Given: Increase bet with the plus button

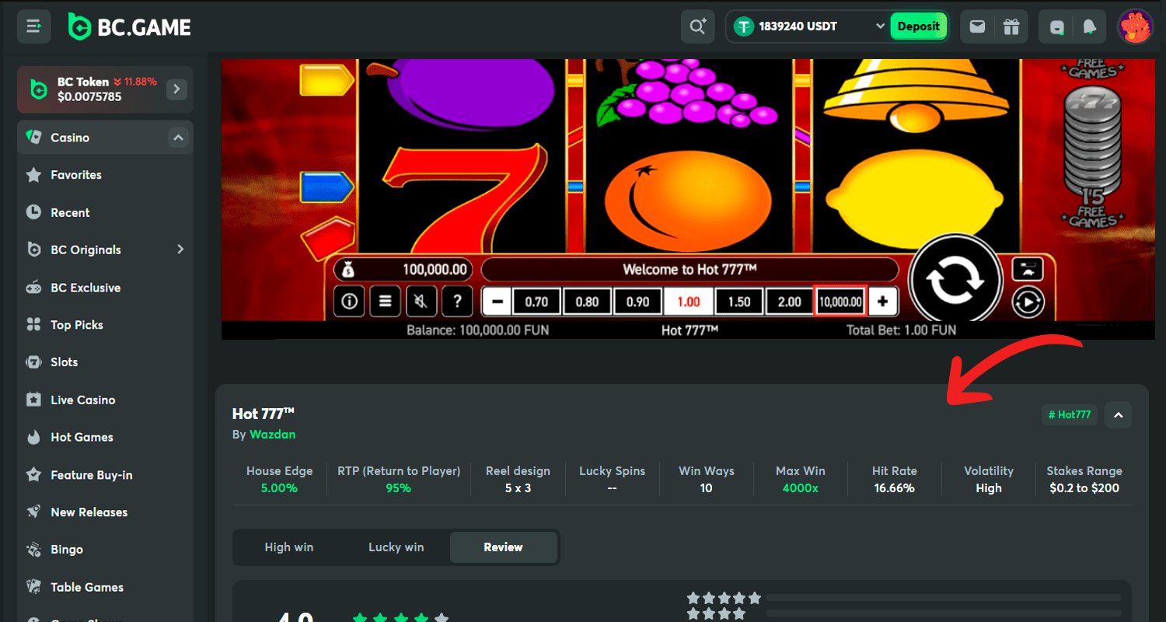Looking at the screenshot, I should pos(883,302).
